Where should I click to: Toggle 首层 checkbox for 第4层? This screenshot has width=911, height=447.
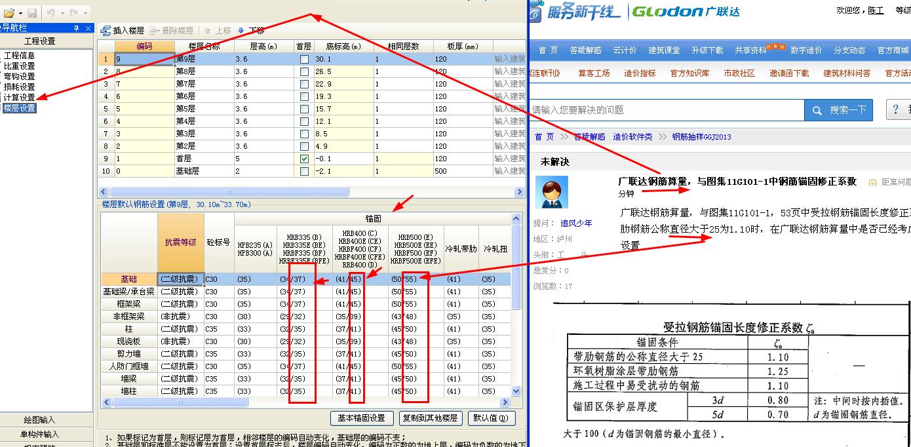point(304,121)
